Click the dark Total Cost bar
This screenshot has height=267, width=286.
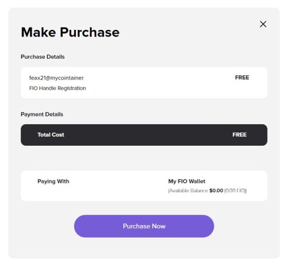coord(144,135)
